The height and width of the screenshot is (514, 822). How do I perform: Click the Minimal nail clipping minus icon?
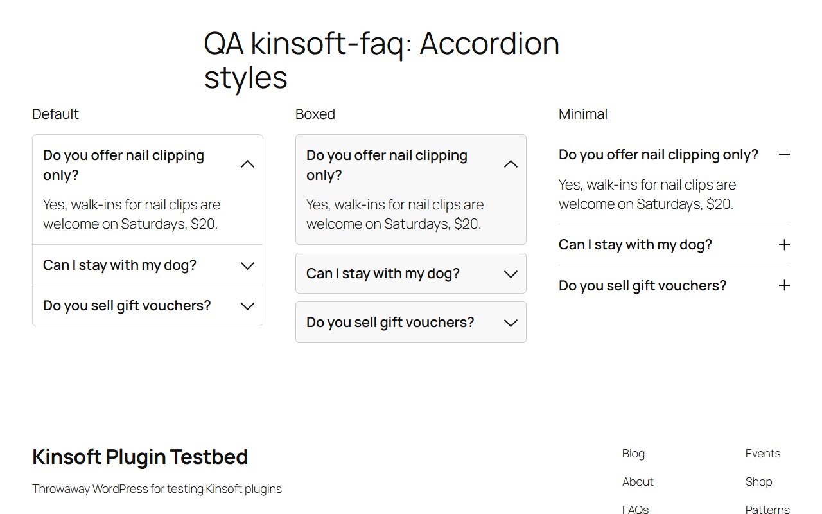783,155
